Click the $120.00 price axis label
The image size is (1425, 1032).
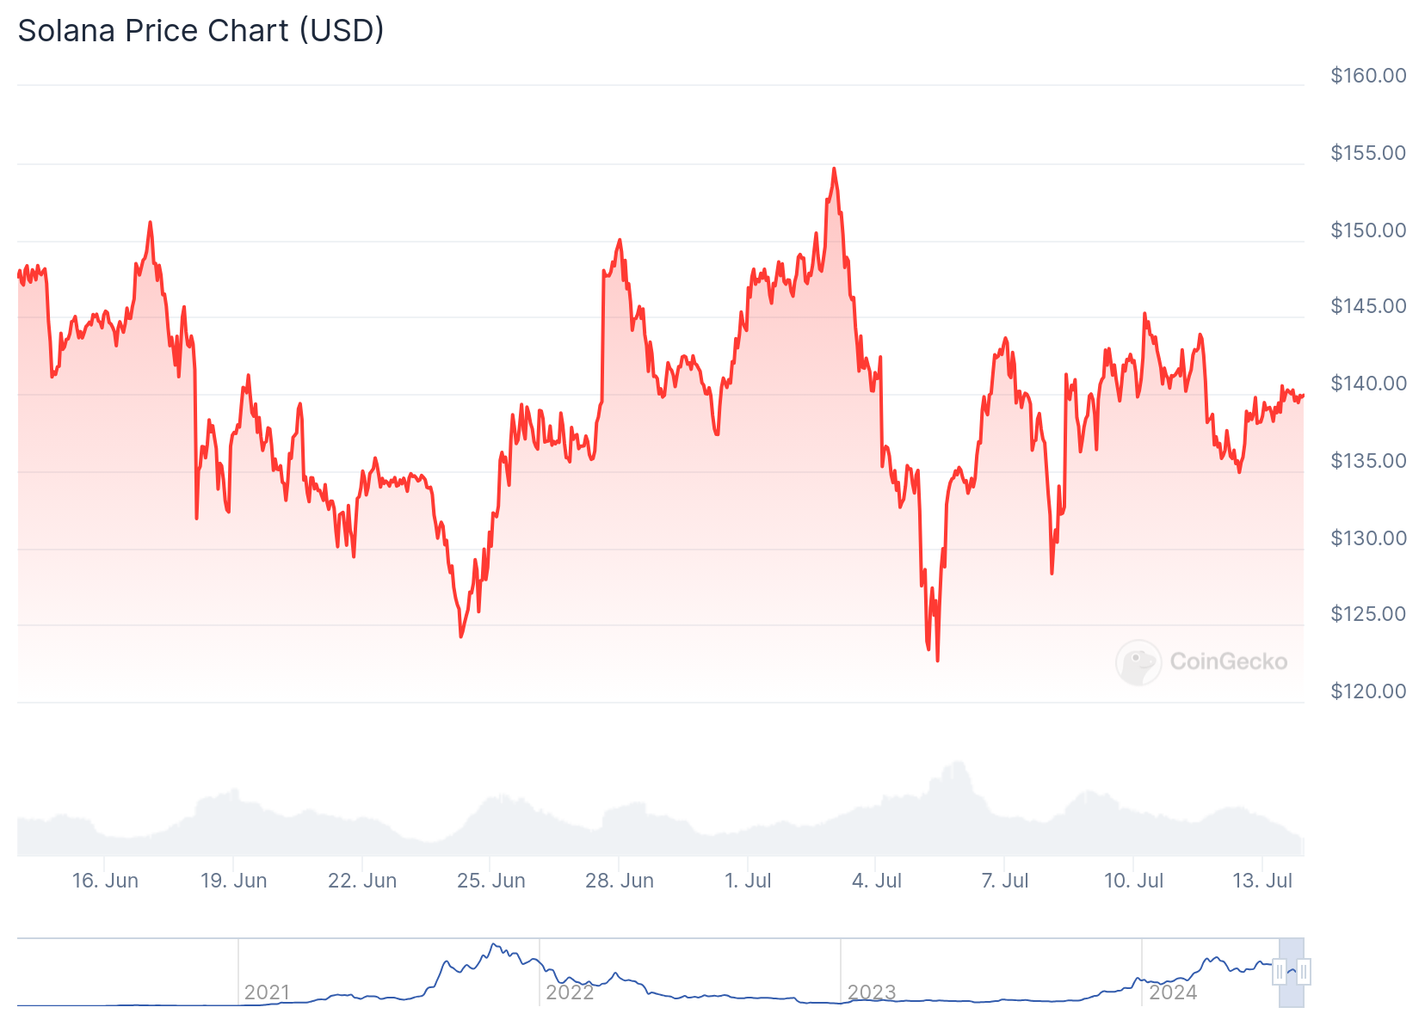tap(1368, 691)
